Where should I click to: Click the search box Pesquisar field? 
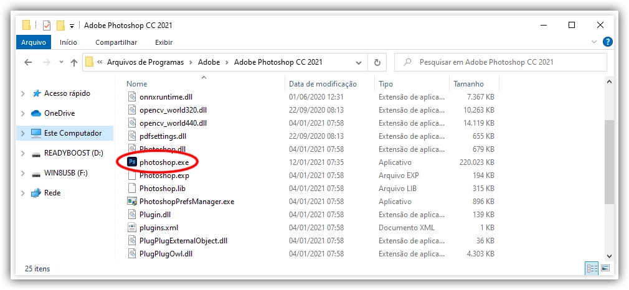[x=500, y=62]
